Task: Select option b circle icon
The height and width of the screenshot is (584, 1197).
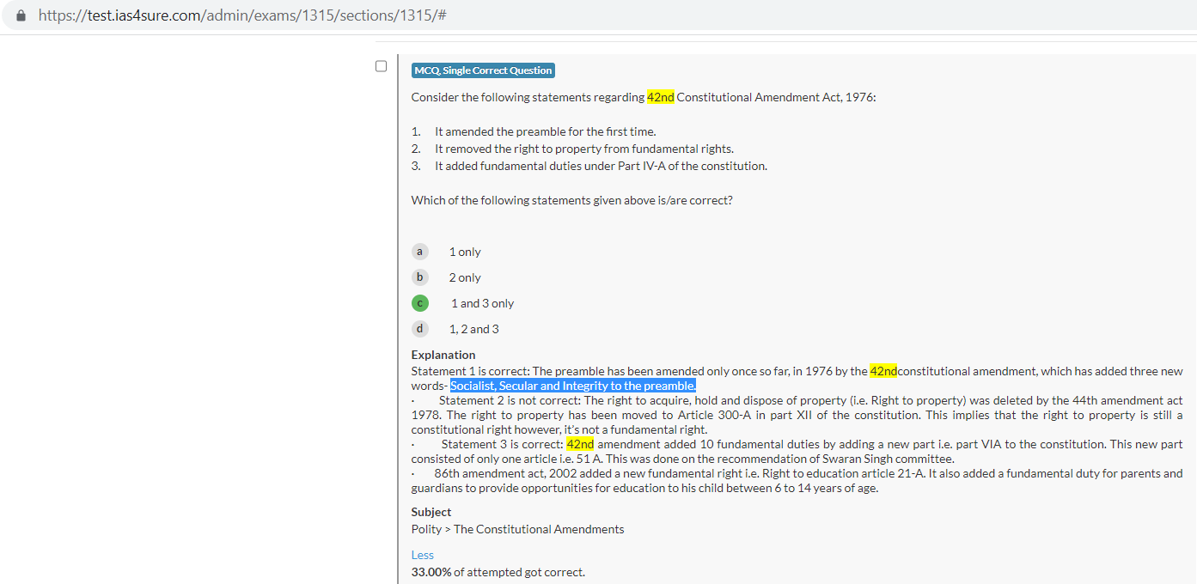Action: 419,277
